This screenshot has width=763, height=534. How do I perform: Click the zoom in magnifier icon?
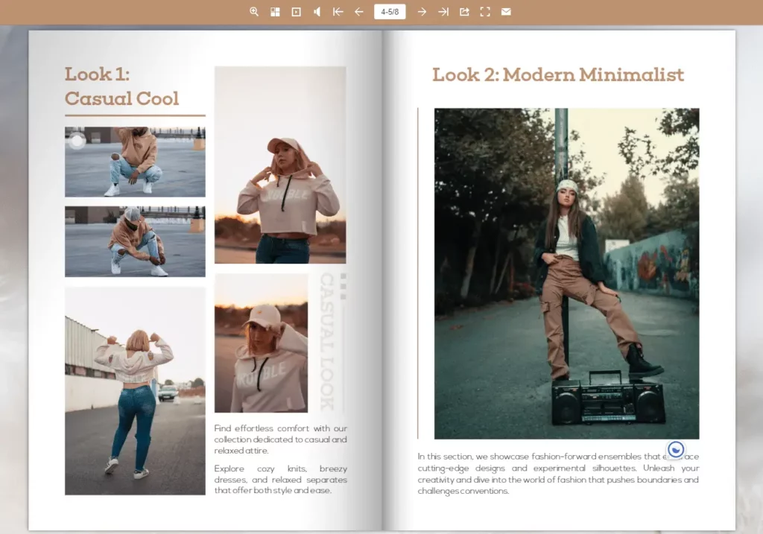[x=254, y=12]
